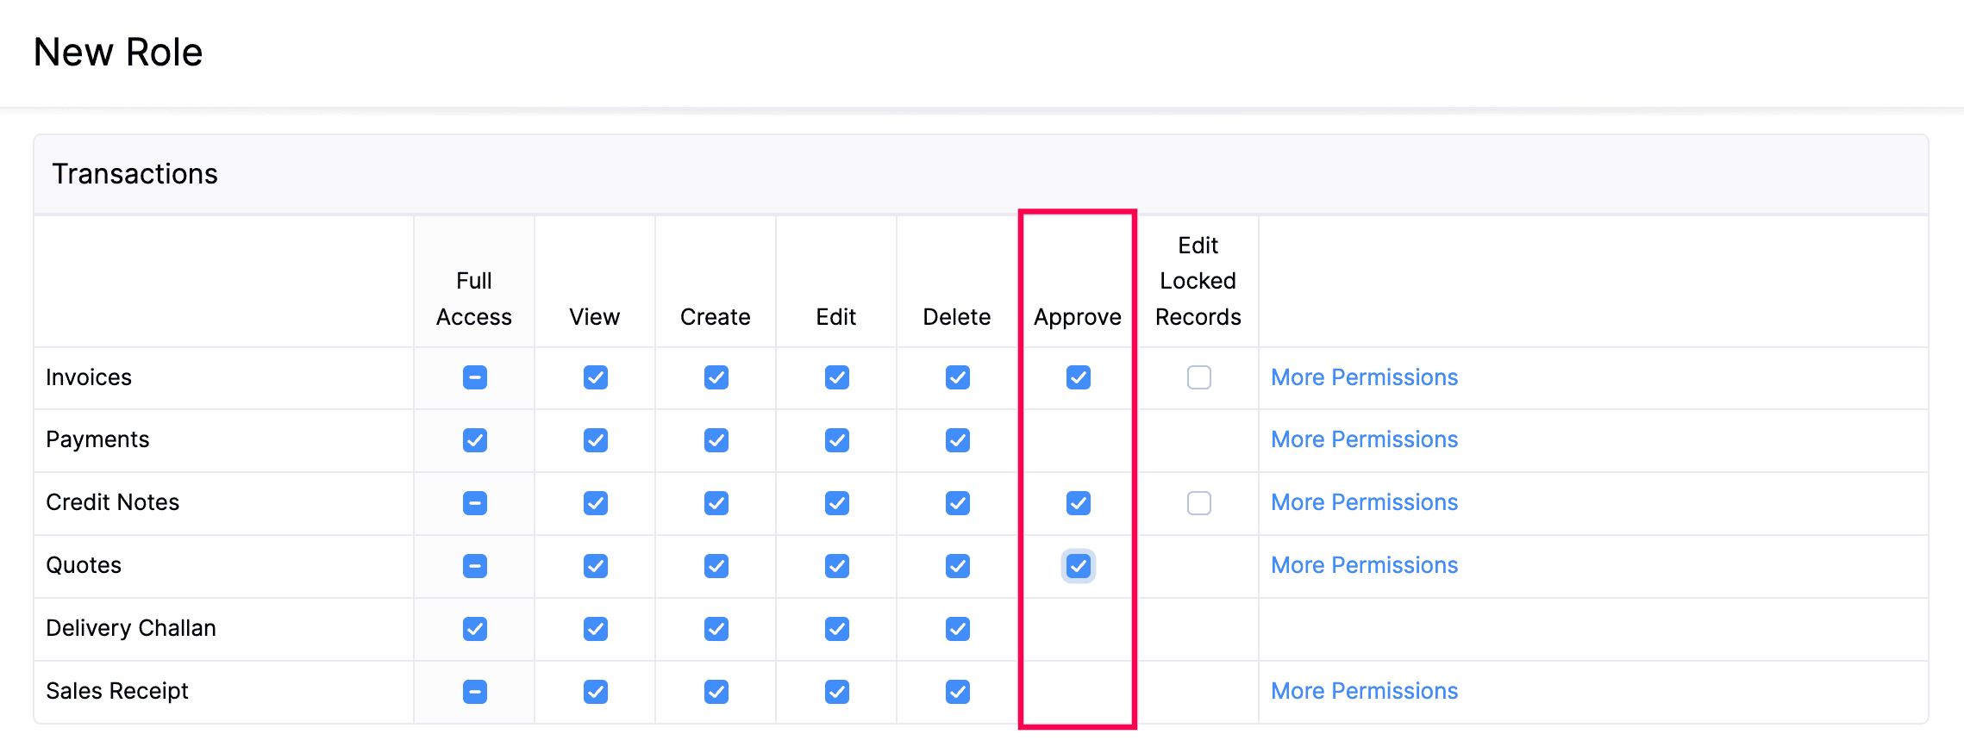This screenshot has height=753, width=1964.
Task: Open More Permissions for Sales Receipt
Action: pos(1364,691)
